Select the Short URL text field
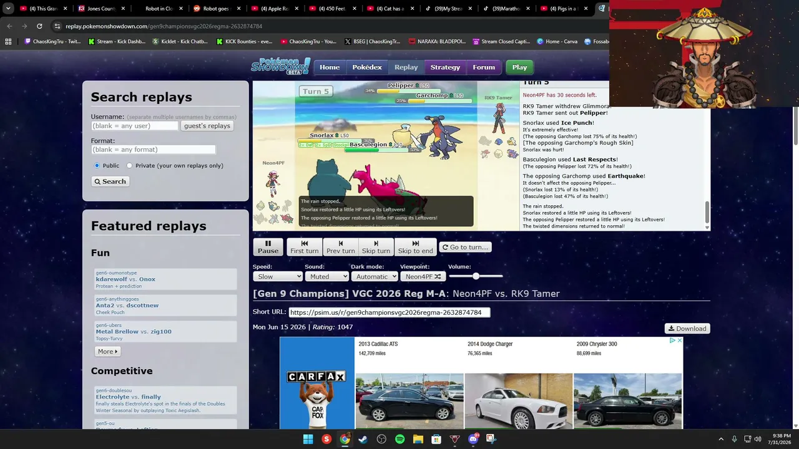 coord(390,312)
